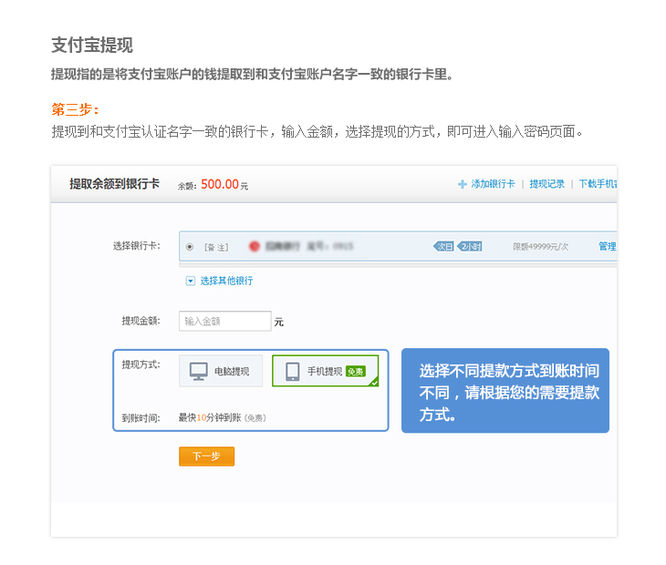Click the 500.00 balance amount
This screenshot has width=666, height=565.
coord(220,184)
